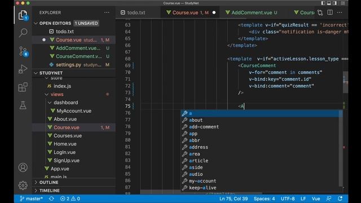Change Vue language mode in status bar
The height and width of the screenshot is (203, 361).
(x=316, y=198)
